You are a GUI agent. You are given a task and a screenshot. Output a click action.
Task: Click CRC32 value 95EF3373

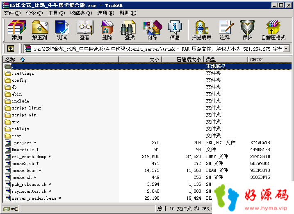coord(260,170)
